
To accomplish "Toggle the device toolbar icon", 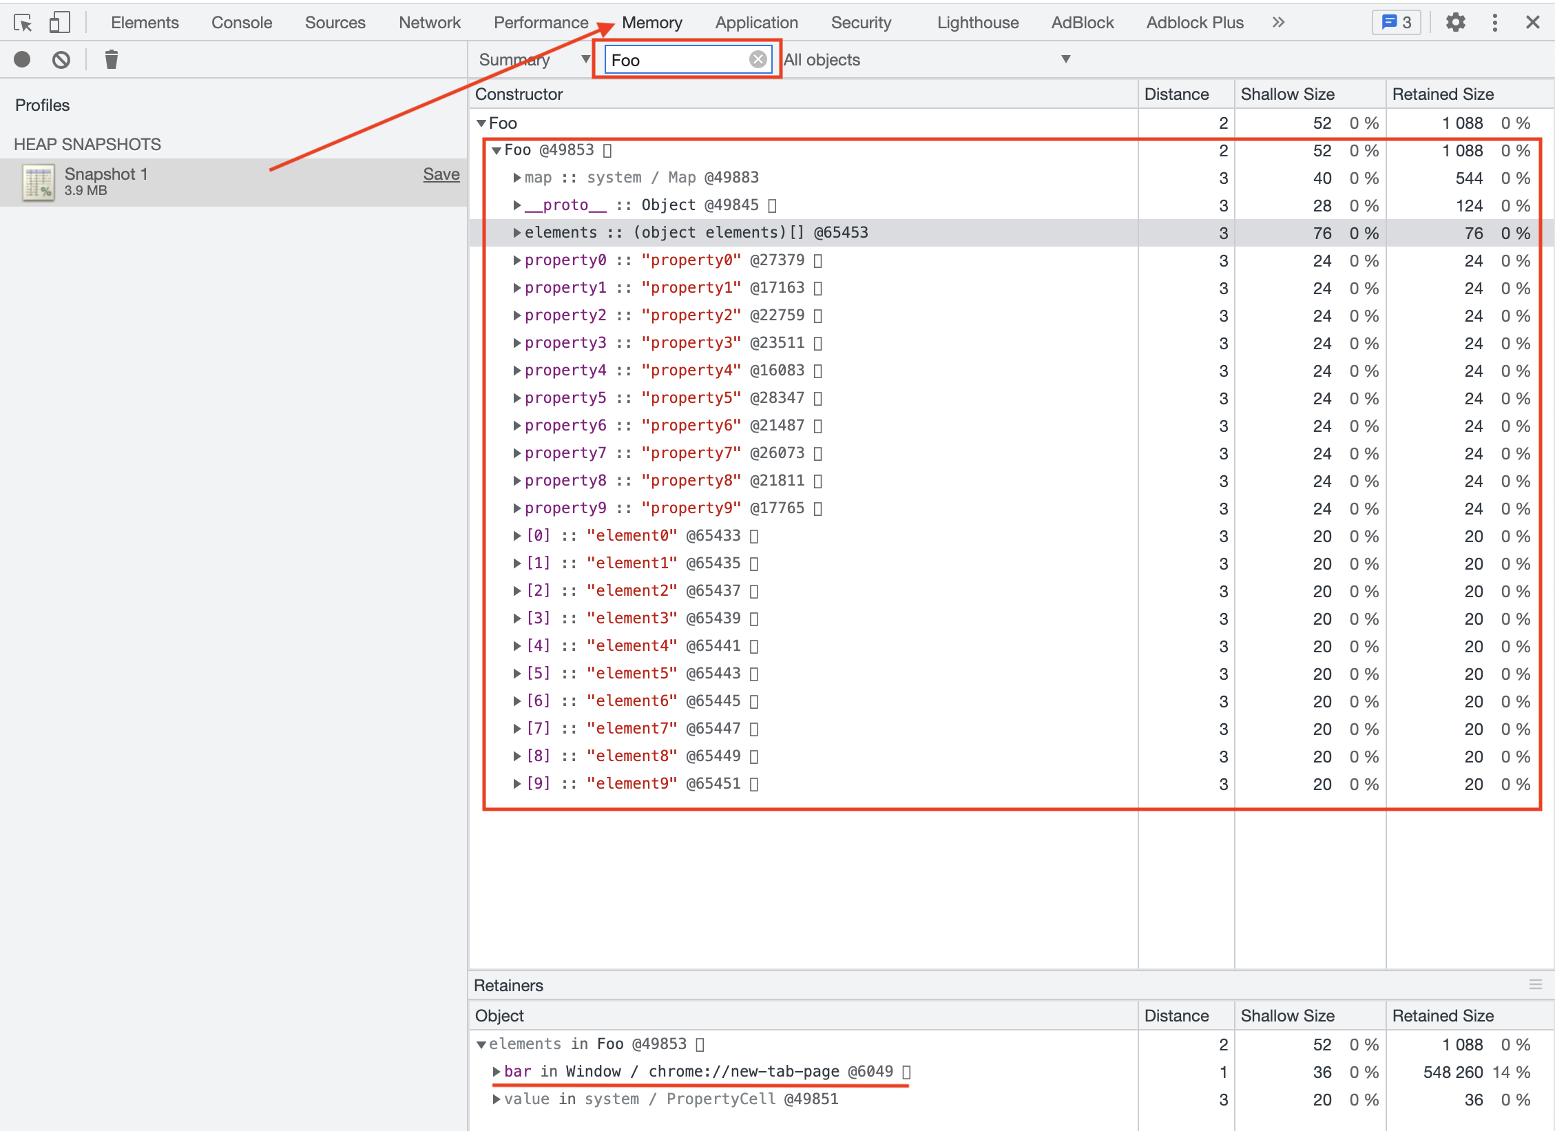I will click(60, 23).
